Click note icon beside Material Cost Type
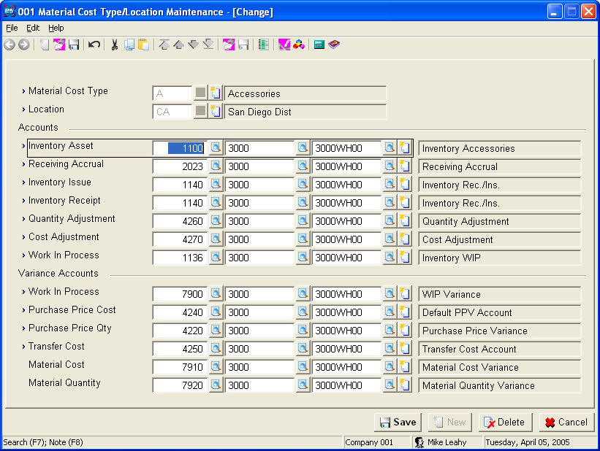Viewport: 600px width, 451px height. click(x=216, y=93)
